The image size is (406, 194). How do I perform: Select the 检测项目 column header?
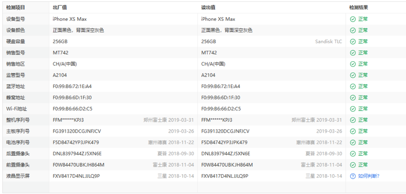[15, 8]
